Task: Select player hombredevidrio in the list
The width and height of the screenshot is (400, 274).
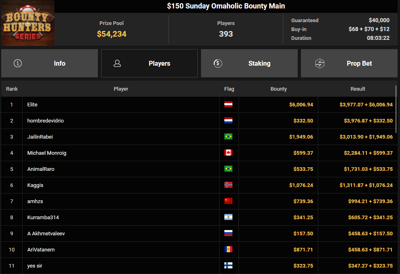Action: click(x=46, y=120)
